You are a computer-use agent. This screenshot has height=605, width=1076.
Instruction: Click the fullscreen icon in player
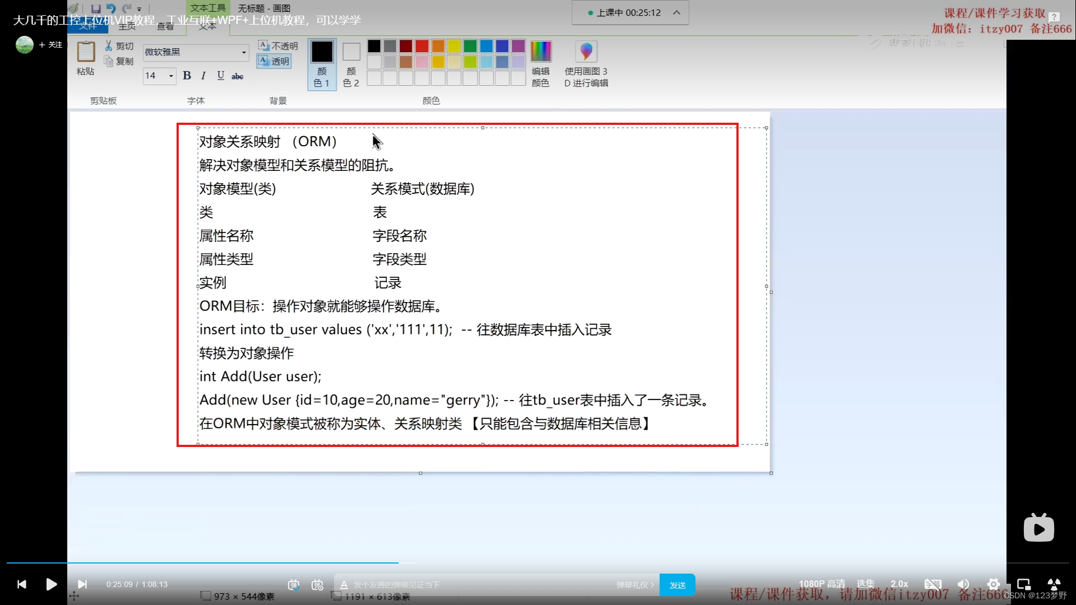point(1054,584)
